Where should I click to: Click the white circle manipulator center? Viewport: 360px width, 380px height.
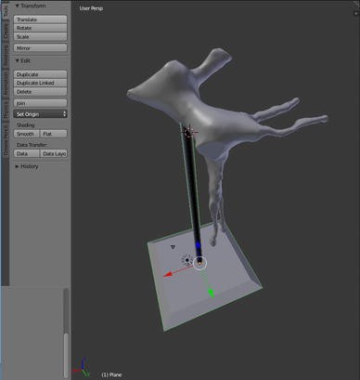pyautogui.click(x=199, y=263)
